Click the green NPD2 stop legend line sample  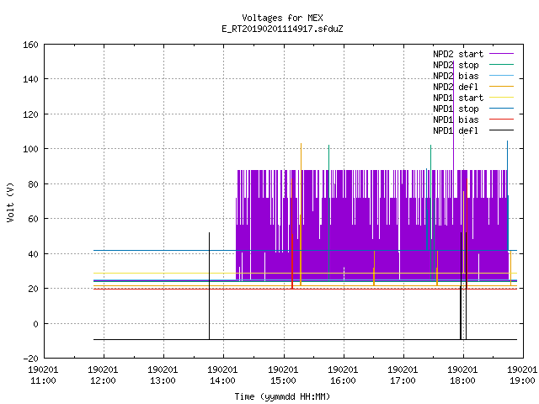pyautogui.click(x=502, y=65)
